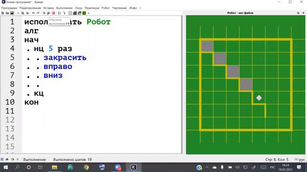Screen dimensions: 307x172
Task: Click second status bar icon at bottom-left
Action: click(x=7, y=159)
